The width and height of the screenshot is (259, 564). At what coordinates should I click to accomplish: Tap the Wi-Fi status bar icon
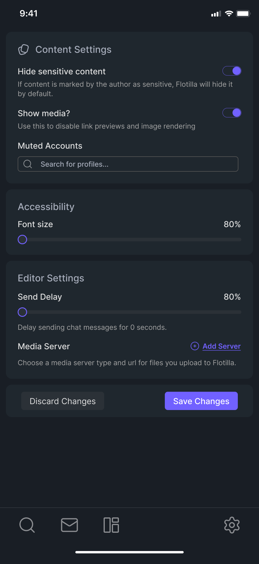(229, 14)
